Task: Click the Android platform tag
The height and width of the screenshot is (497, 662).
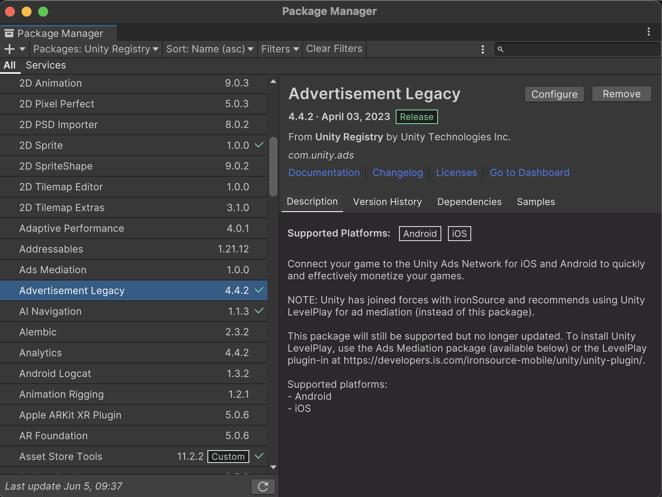Action: 420,234
